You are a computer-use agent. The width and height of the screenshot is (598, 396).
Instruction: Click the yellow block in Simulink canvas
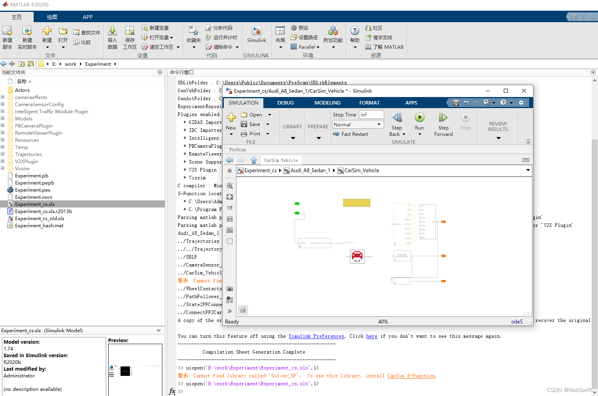point(356,203)
